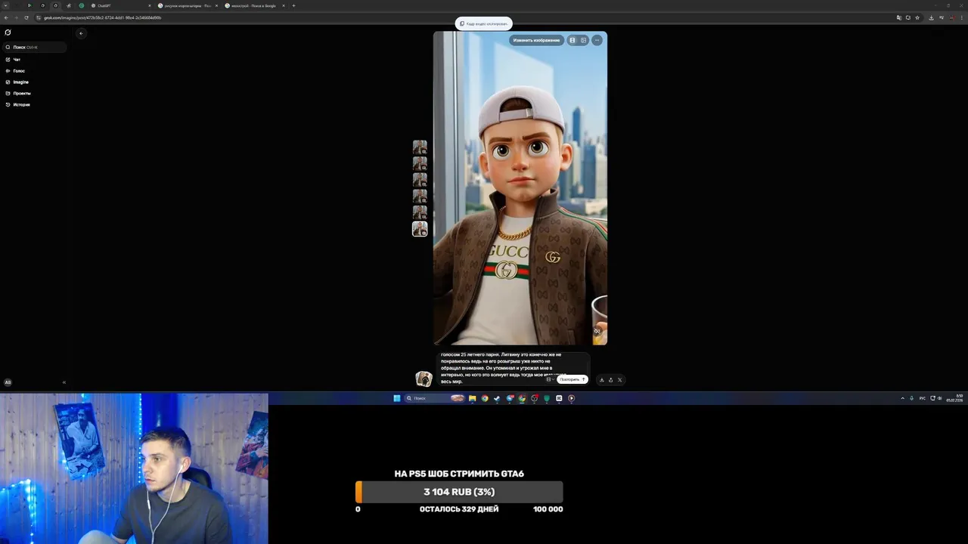Open the tab search dropdown arrow
Screen dimensions: 968x544
click(x=5, y=5)
